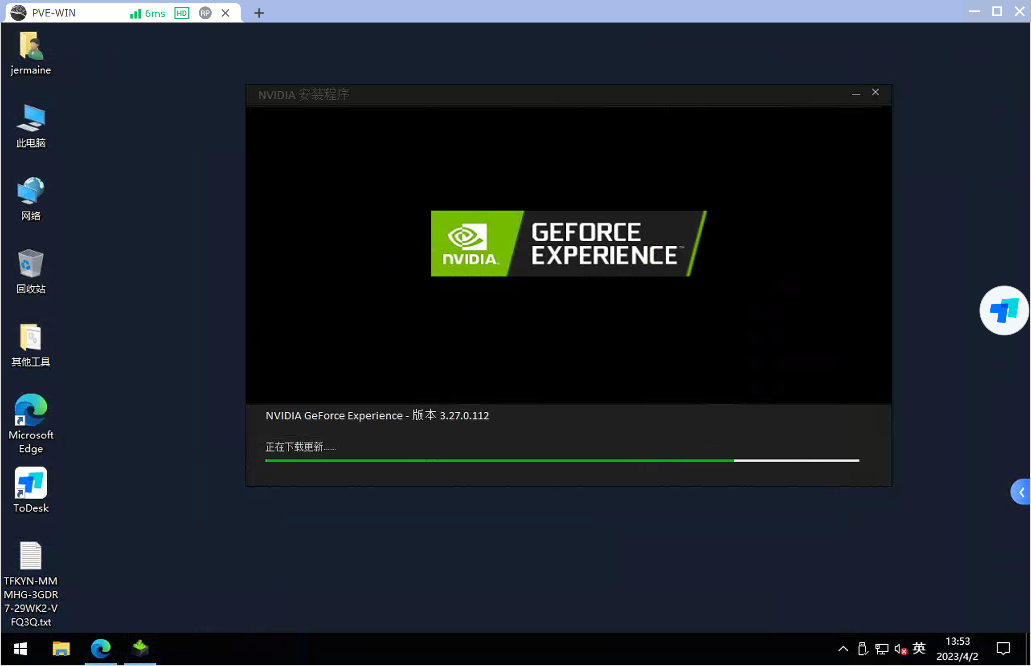1031x666 pixels.
Task: Click the 6ms latency signal indicator
Action: (148, 13)
